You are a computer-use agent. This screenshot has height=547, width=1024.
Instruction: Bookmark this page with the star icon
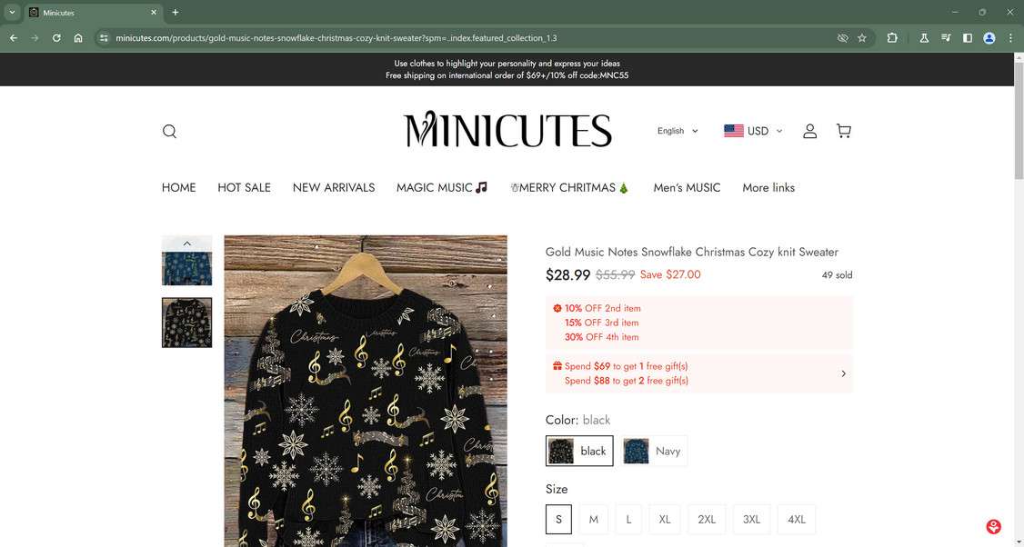click(x=862, y=38)
